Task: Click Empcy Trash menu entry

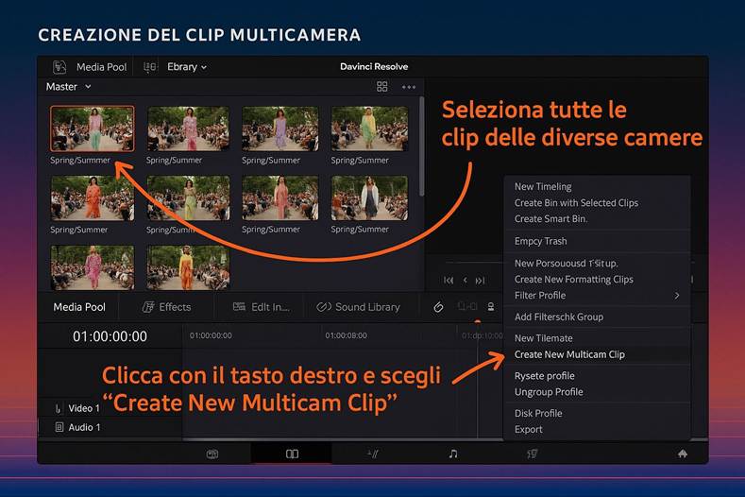Action: [540, 241]
